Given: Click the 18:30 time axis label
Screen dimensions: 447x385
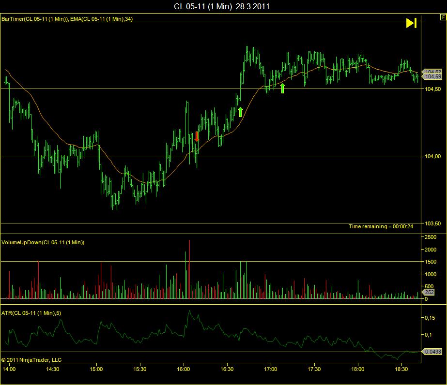Looking at the screenshot, I should (401, 369).
